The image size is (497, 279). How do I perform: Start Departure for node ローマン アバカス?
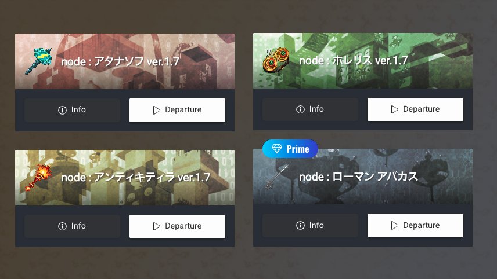tap(415, 225)
